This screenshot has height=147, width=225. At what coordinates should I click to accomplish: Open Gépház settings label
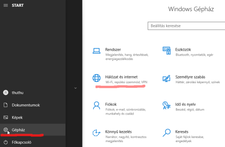[18, 130]
